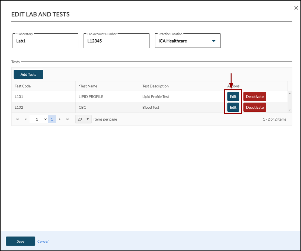This screenshot has height=251, width=301.
Task: Go to previous page of tests
Action: pyautogui.click(x=25, y=119)
